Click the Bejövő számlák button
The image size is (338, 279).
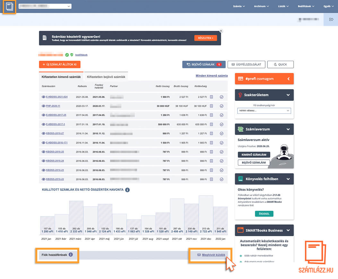pyautogui.click(x=204, y=64)
